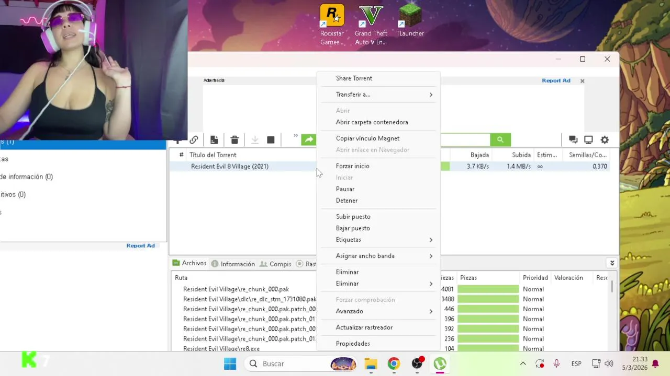Sort files by Prioridad column header
This screenshot has width=670, height=376.
pyautogui.click(x=535, y=278)
